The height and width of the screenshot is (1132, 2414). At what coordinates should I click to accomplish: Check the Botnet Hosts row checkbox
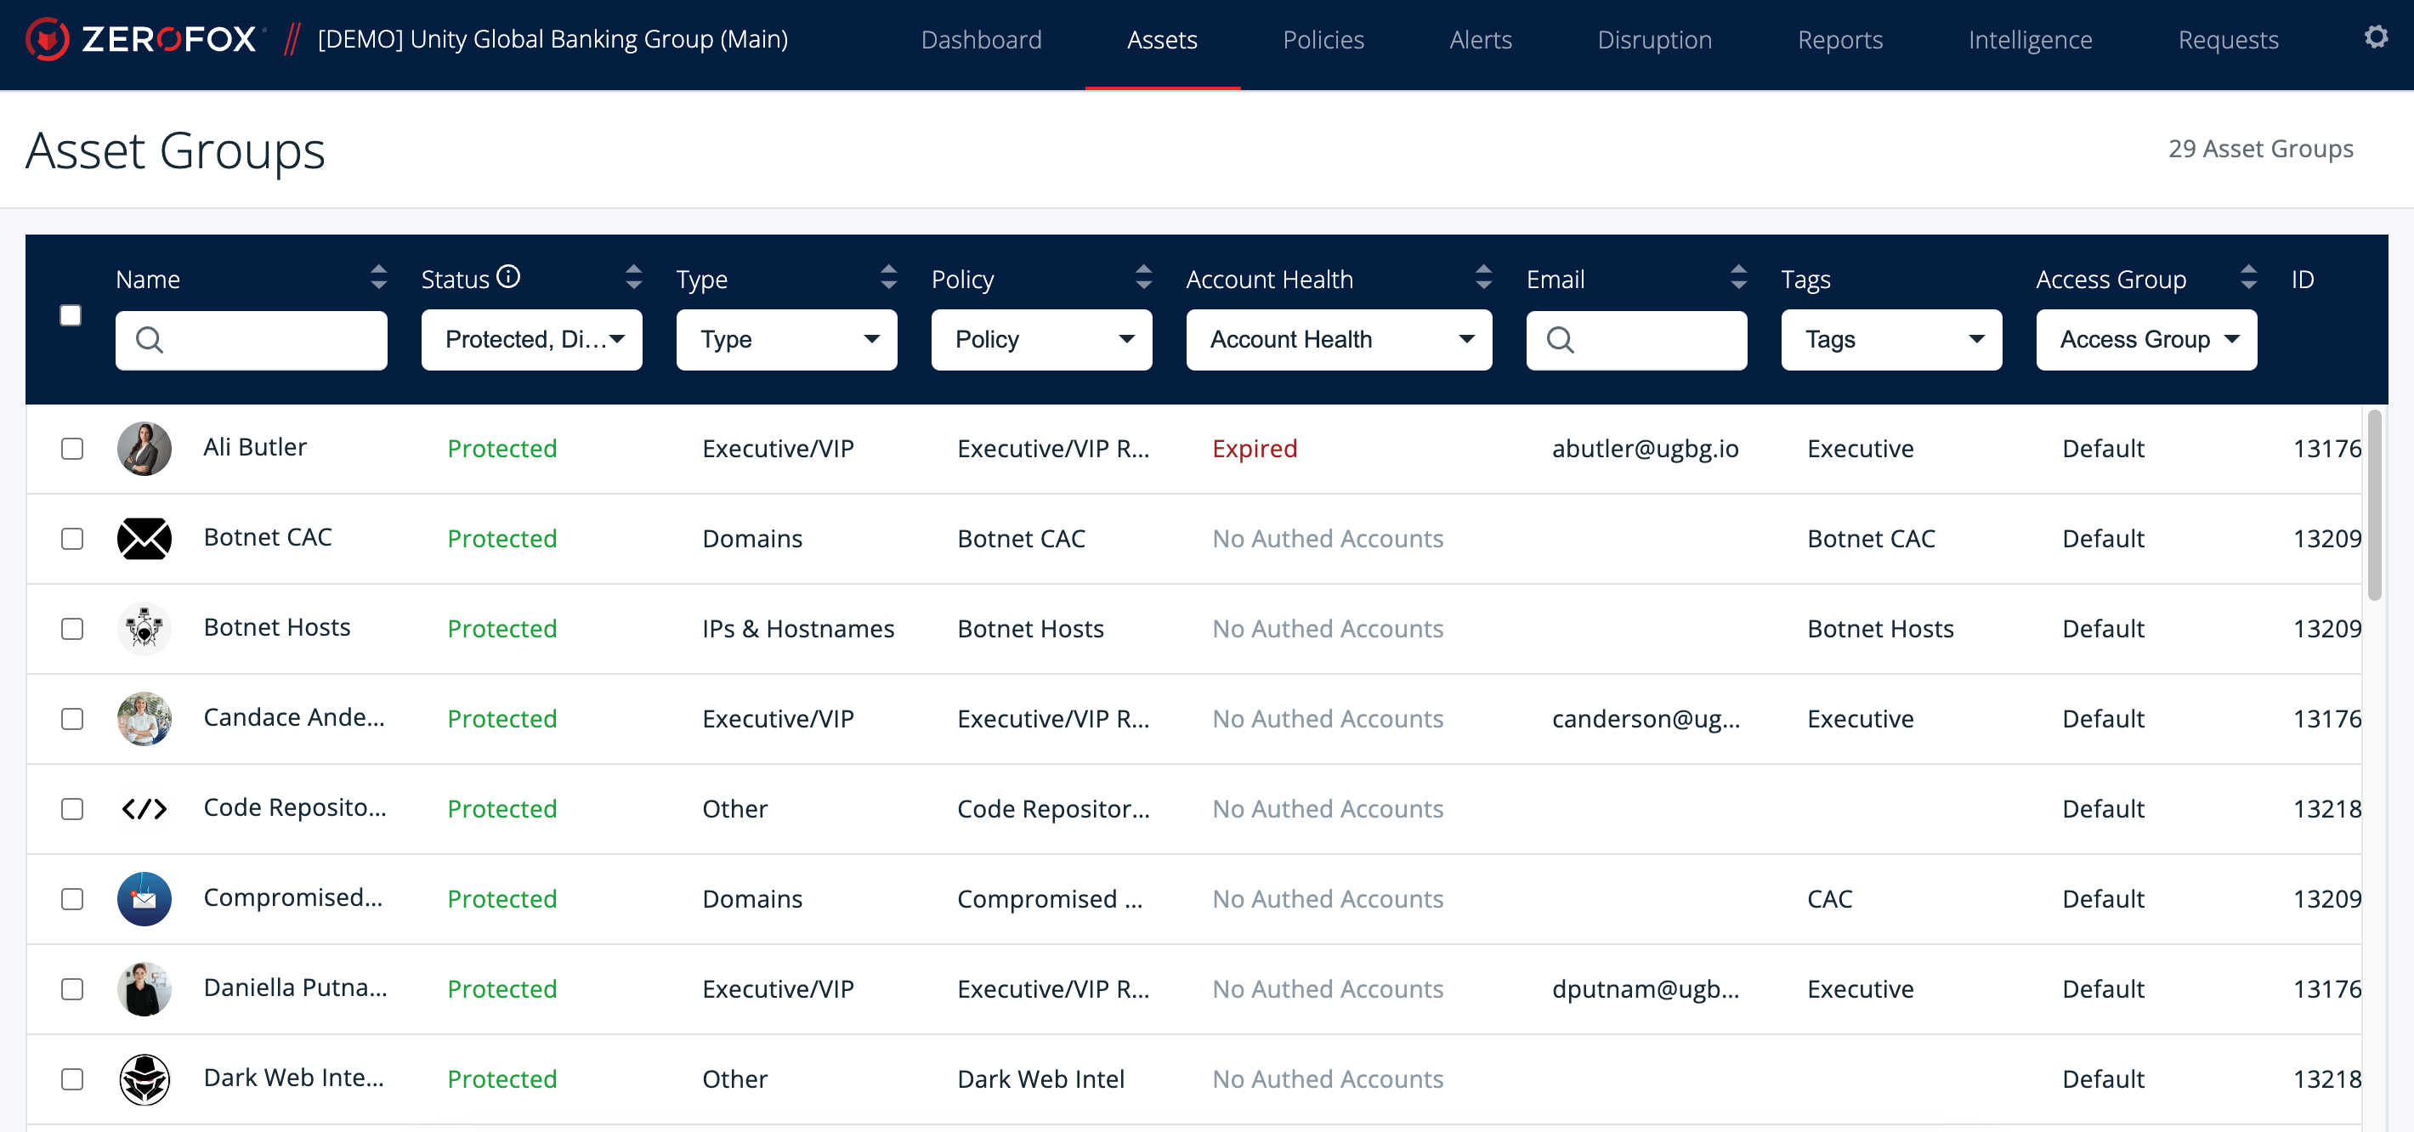72,628
